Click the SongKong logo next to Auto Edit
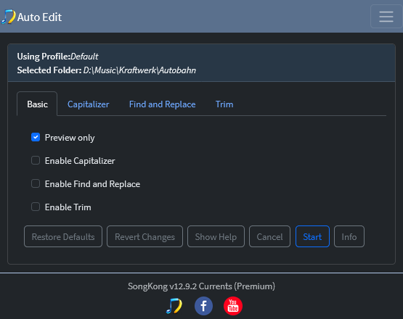Screen dimensions: 403x319 [x=8, y=17]
